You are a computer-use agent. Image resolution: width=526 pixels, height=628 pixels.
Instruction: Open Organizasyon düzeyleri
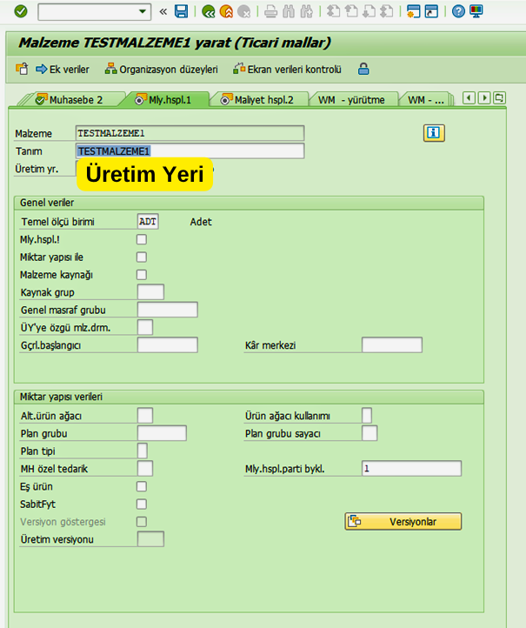pyautogui.click(x=162, y=70)
